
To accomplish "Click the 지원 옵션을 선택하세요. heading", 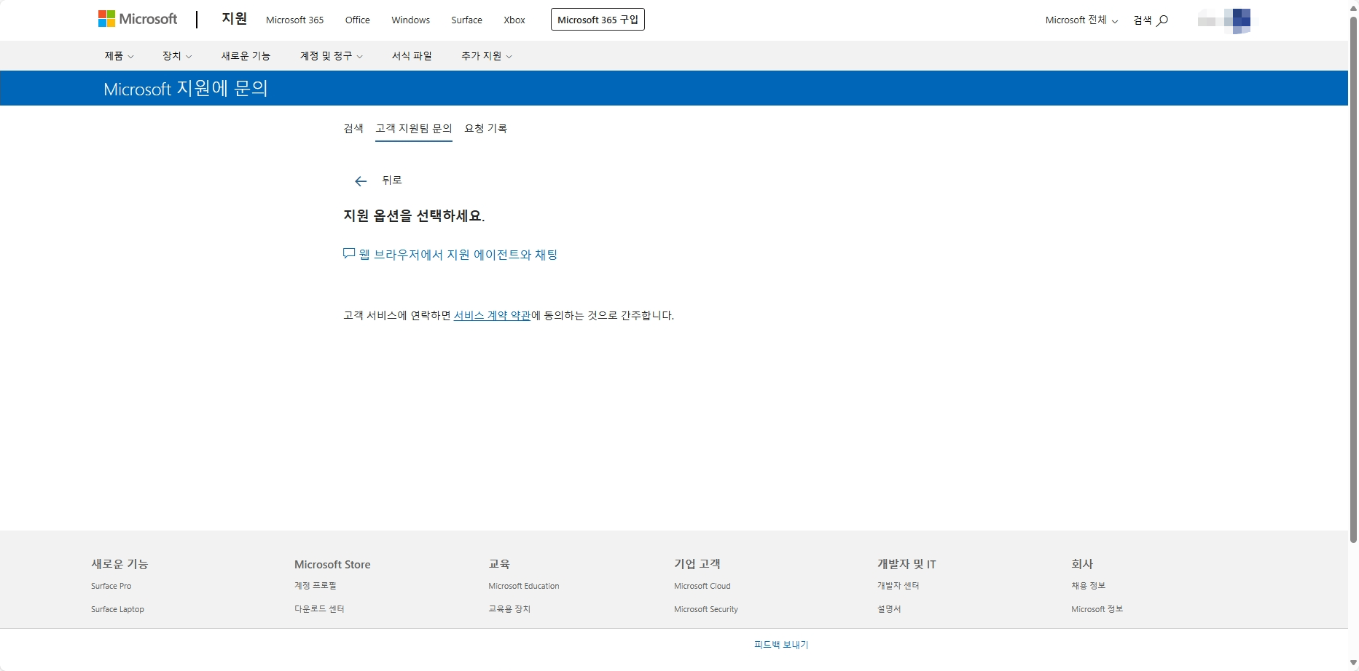I will (x=414, y=216).
